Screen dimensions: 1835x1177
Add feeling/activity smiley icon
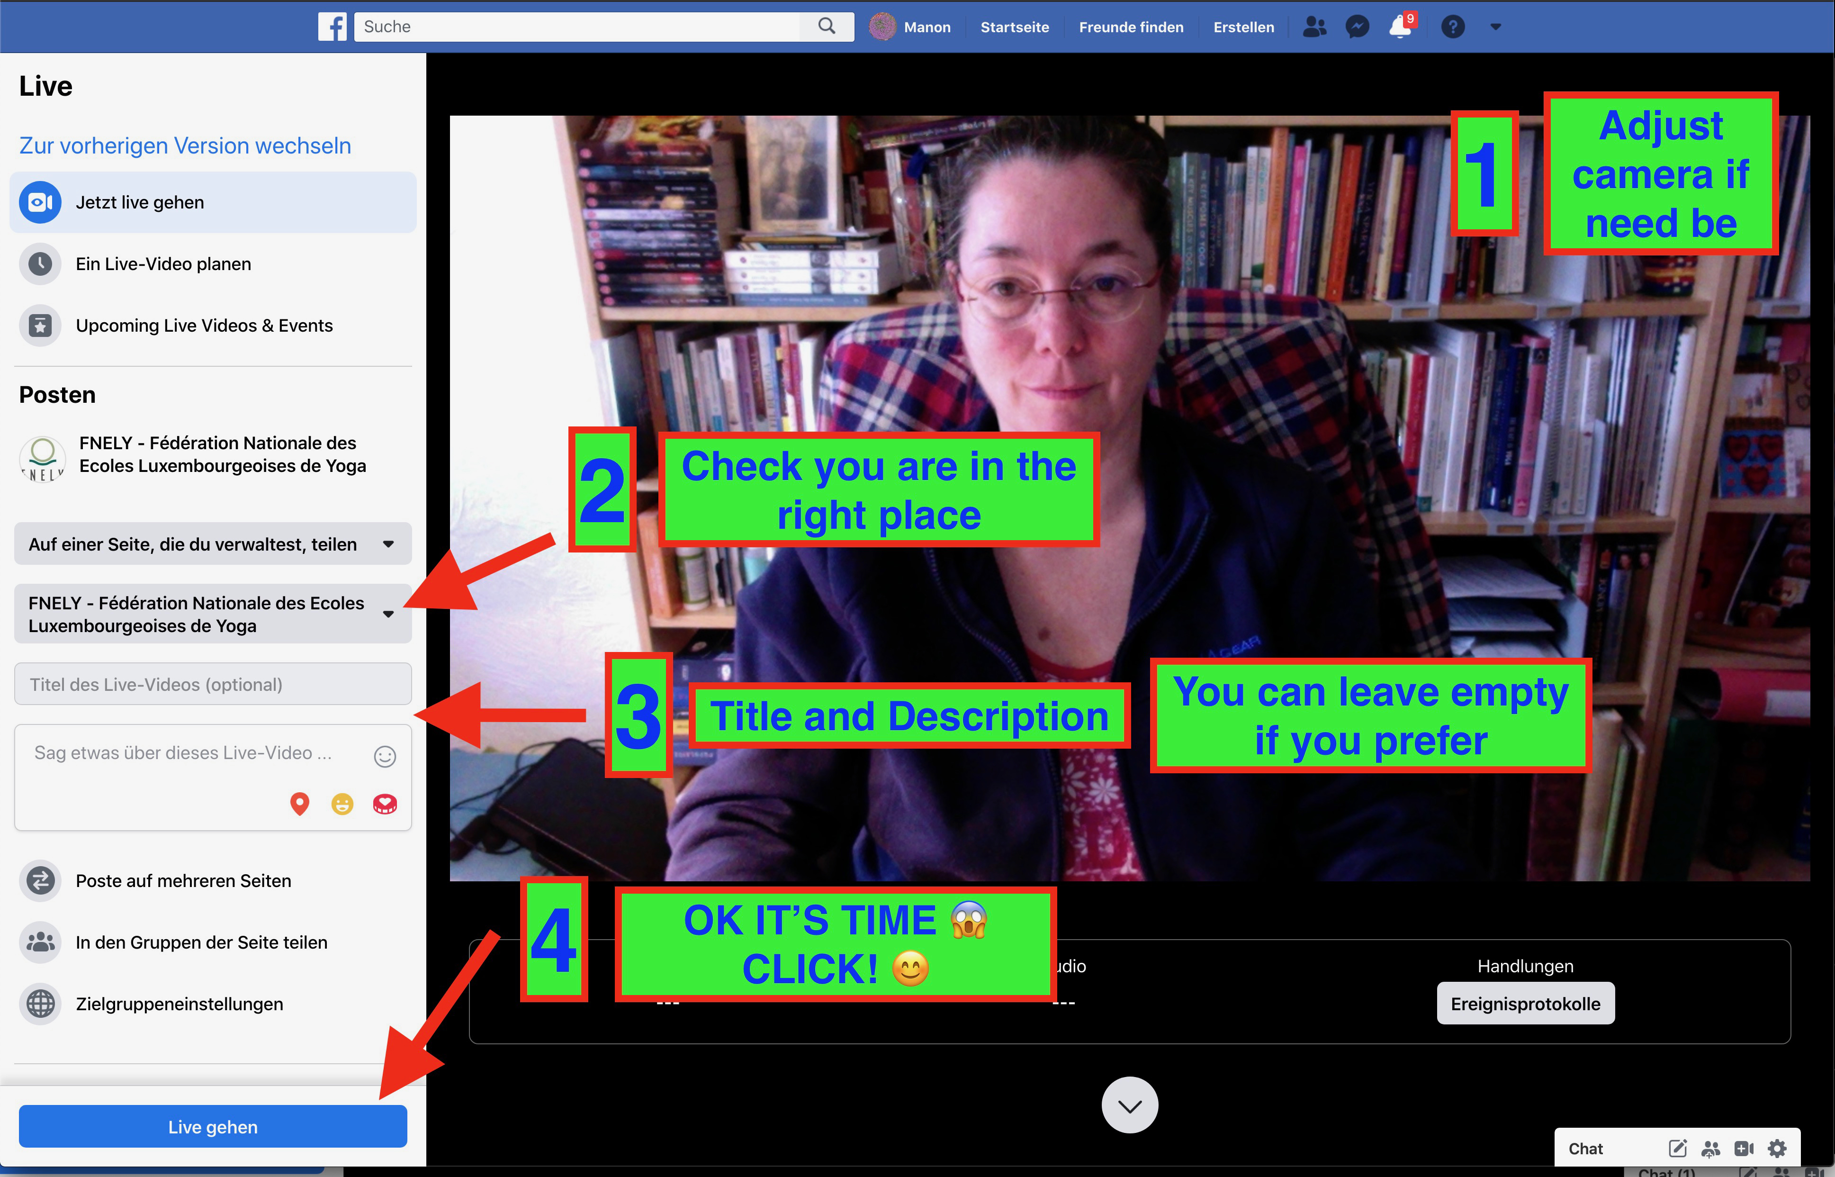[342, 803]
